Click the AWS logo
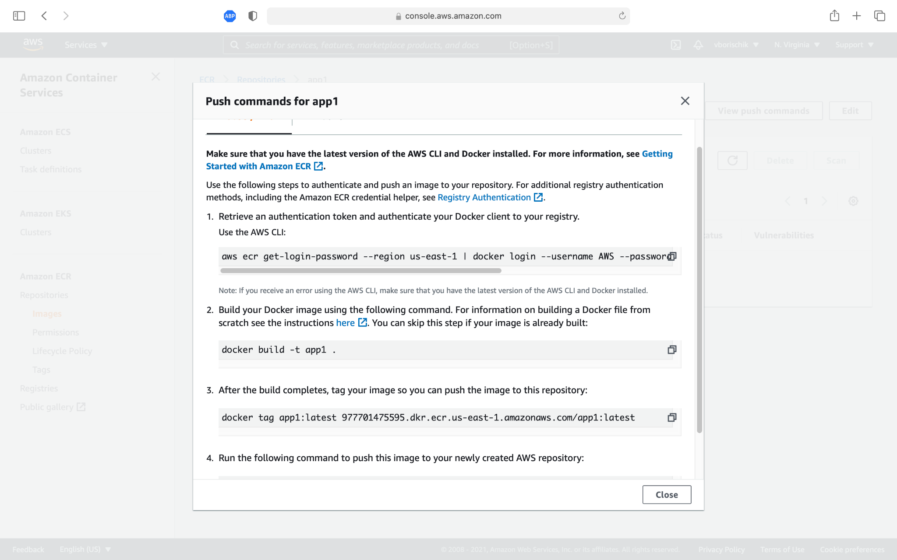Screen dimensions: 897x560 click(x=33, y=45)
